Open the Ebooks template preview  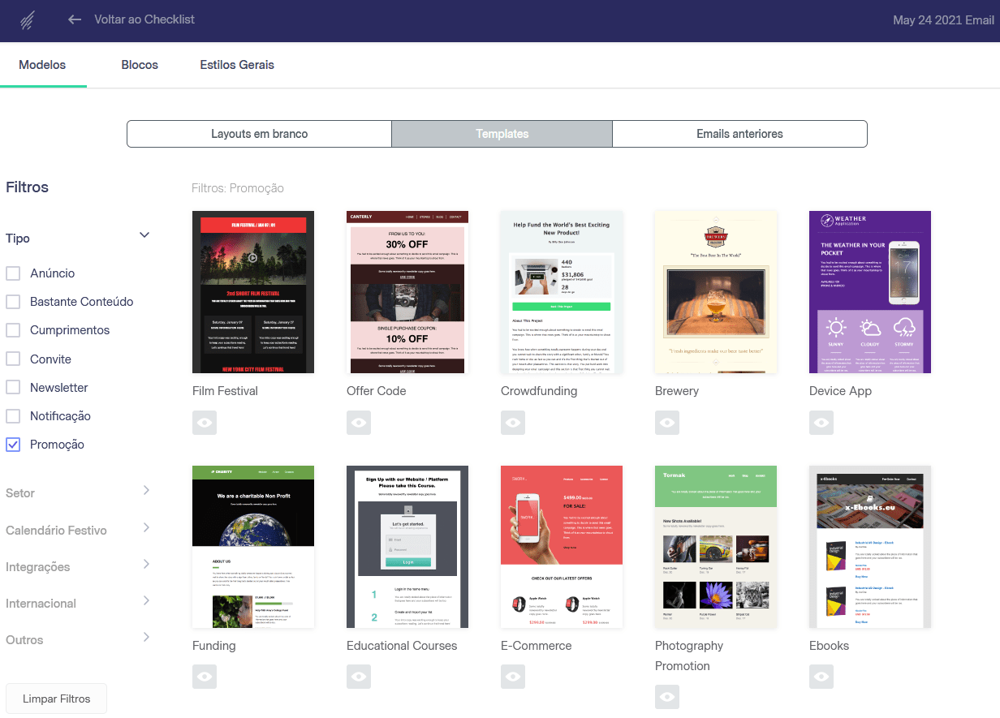821,676
